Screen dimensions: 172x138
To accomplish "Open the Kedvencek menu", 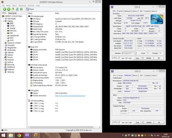I will pyautogui.click(x=22, y=6).
